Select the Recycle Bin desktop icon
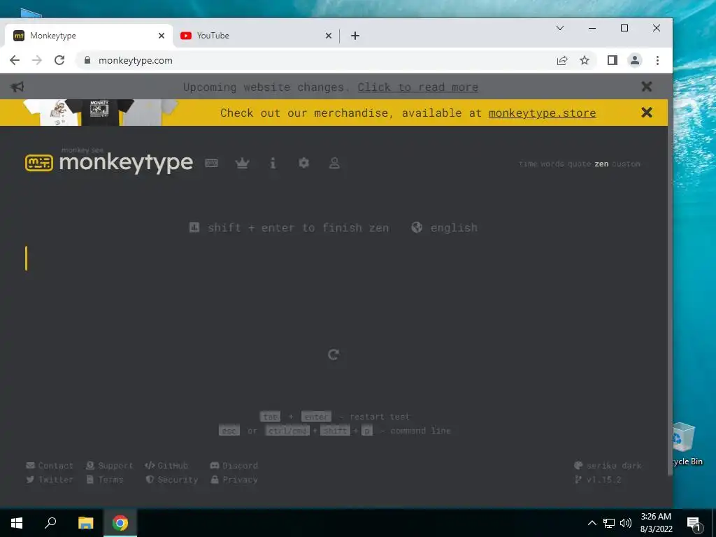 (687, 444)
